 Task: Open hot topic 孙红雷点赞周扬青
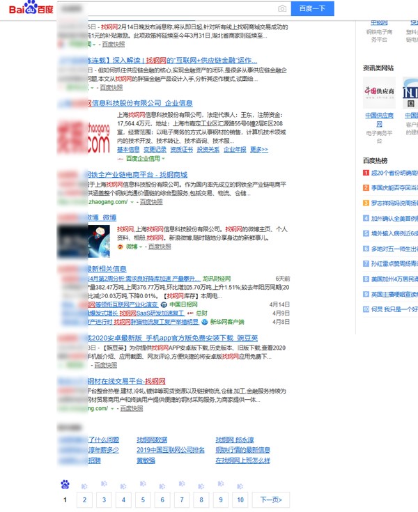tap(394, 263)
